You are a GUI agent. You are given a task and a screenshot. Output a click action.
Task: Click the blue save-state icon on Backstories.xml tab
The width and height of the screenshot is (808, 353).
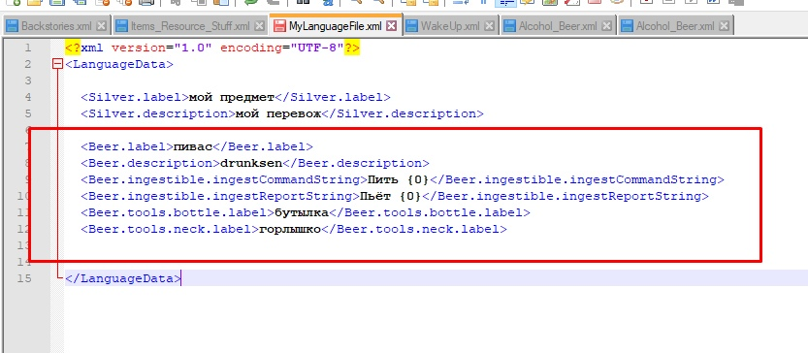pyautogui.click(x=13, y=25)
